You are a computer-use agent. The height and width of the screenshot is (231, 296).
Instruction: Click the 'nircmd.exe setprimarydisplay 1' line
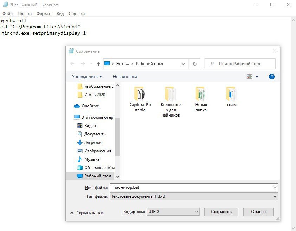[x=44, y=33]
